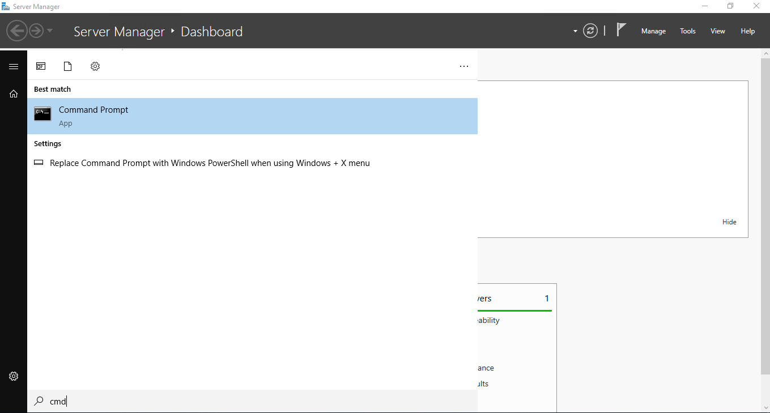Filter search results by Settings gear icon

(x=95, y=66)
